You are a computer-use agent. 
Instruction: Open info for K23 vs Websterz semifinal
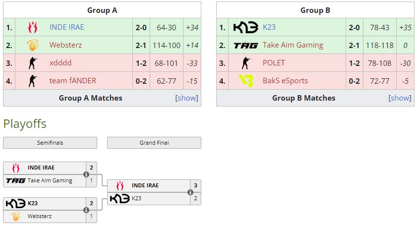tap(86, 210)
